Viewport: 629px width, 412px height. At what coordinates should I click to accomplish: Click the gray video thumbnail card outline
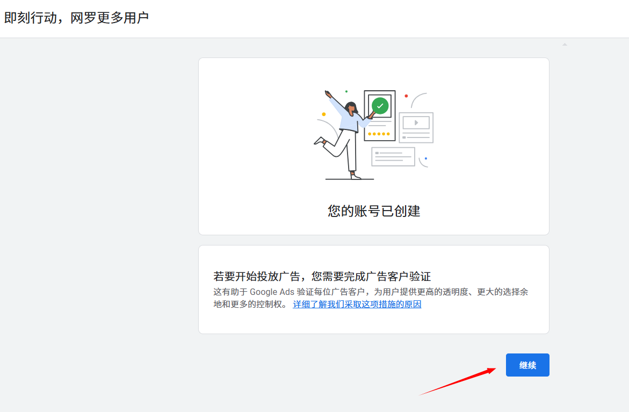coord(416,128)
